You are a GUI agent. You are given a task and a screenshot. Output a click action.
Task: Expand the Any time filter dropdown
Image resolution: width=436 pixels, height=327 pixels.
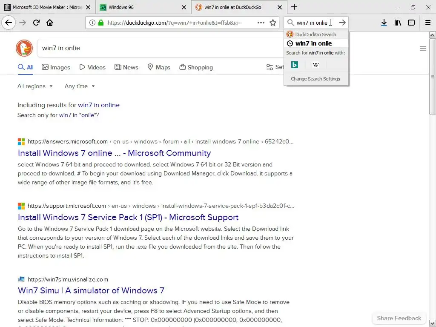80,86
